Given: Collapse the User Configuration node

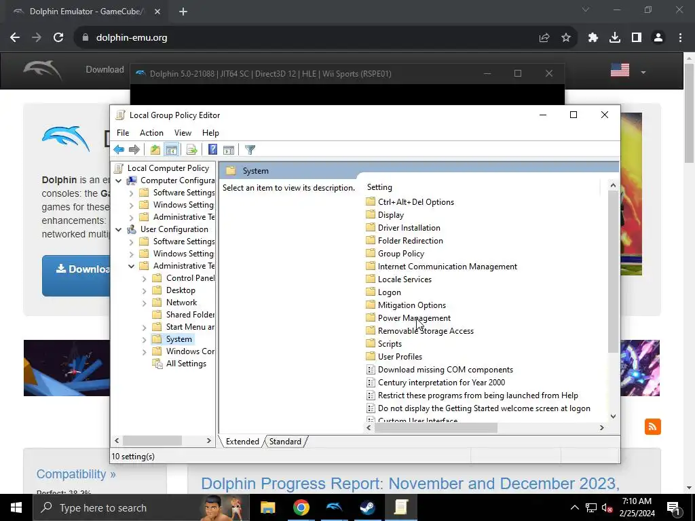Looking at the screenshot, I should coord(118,229).
